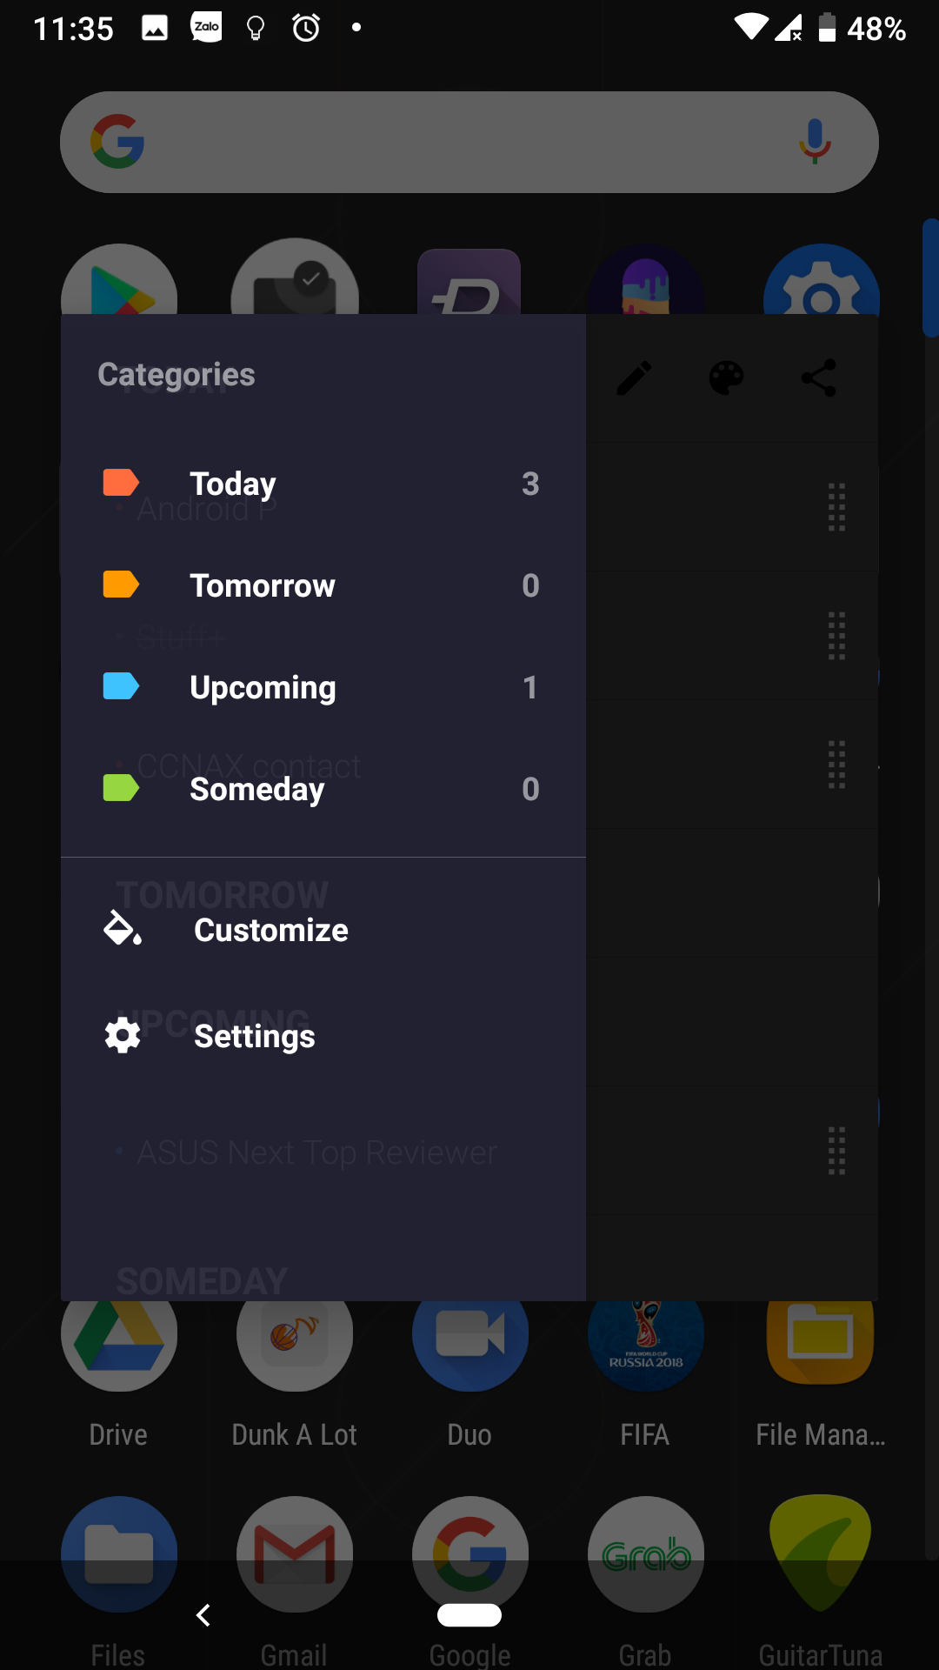Tap the drag handle beside Android P

[836, 507]
